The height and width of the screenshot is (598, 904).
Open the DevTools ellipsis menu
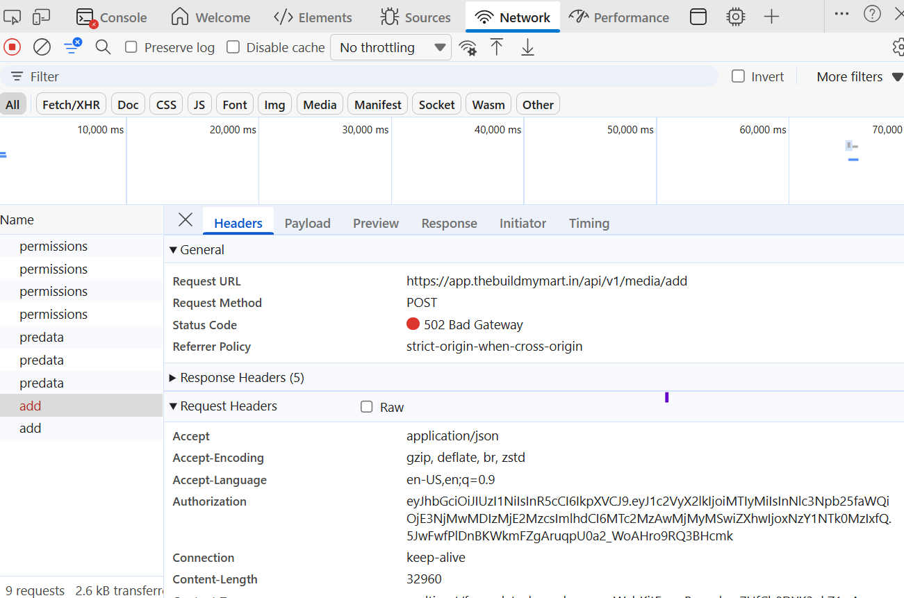(841, 13)
